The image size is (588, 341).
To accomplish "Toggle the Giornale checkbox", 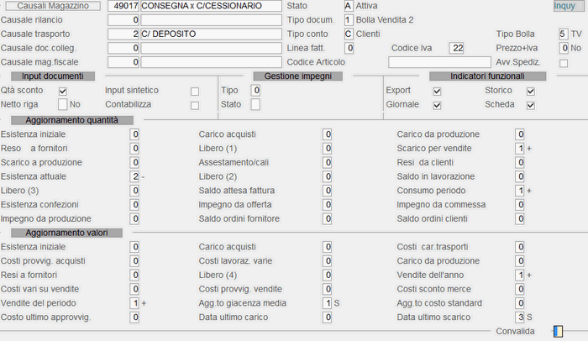I will 437,106.
